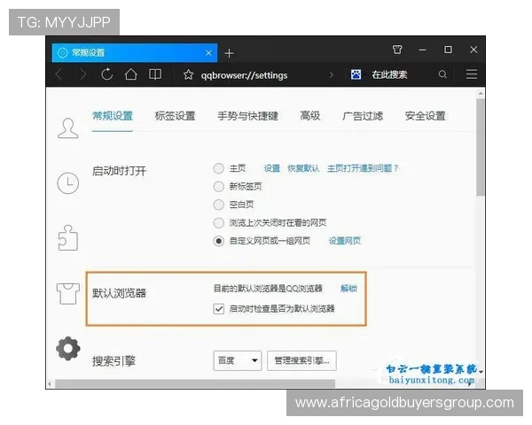This screenshot has height=425, width=532.
Task: Click the 管理搜索引擎... button
Action: (x=301, y=360)
